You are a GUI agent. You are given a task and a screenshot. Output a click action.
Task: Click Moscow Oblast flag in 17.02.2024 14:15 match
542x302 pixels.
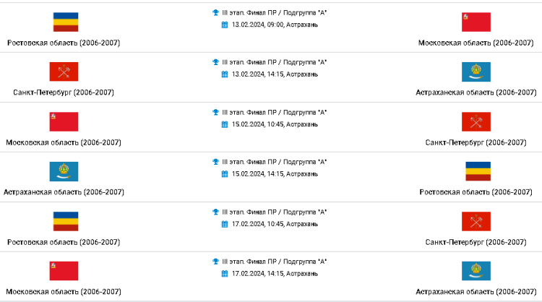coord(64,271)
